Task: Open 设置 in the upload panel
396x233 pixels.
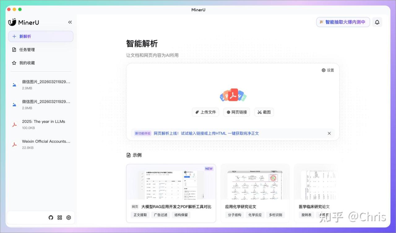Action: coord(328,70)
